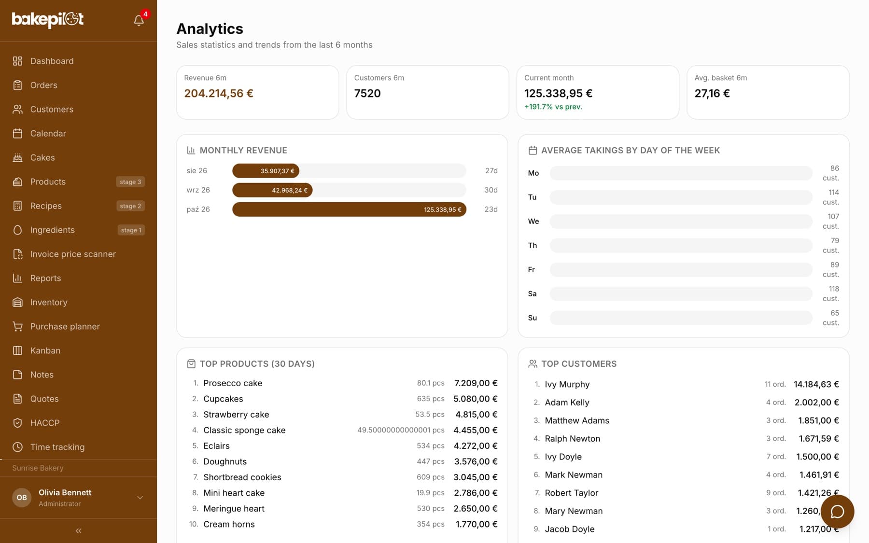Navigate to Orders in the sidebar
Image resolution: width=869 pixels, height=543 pixels.
pos(78,85)
